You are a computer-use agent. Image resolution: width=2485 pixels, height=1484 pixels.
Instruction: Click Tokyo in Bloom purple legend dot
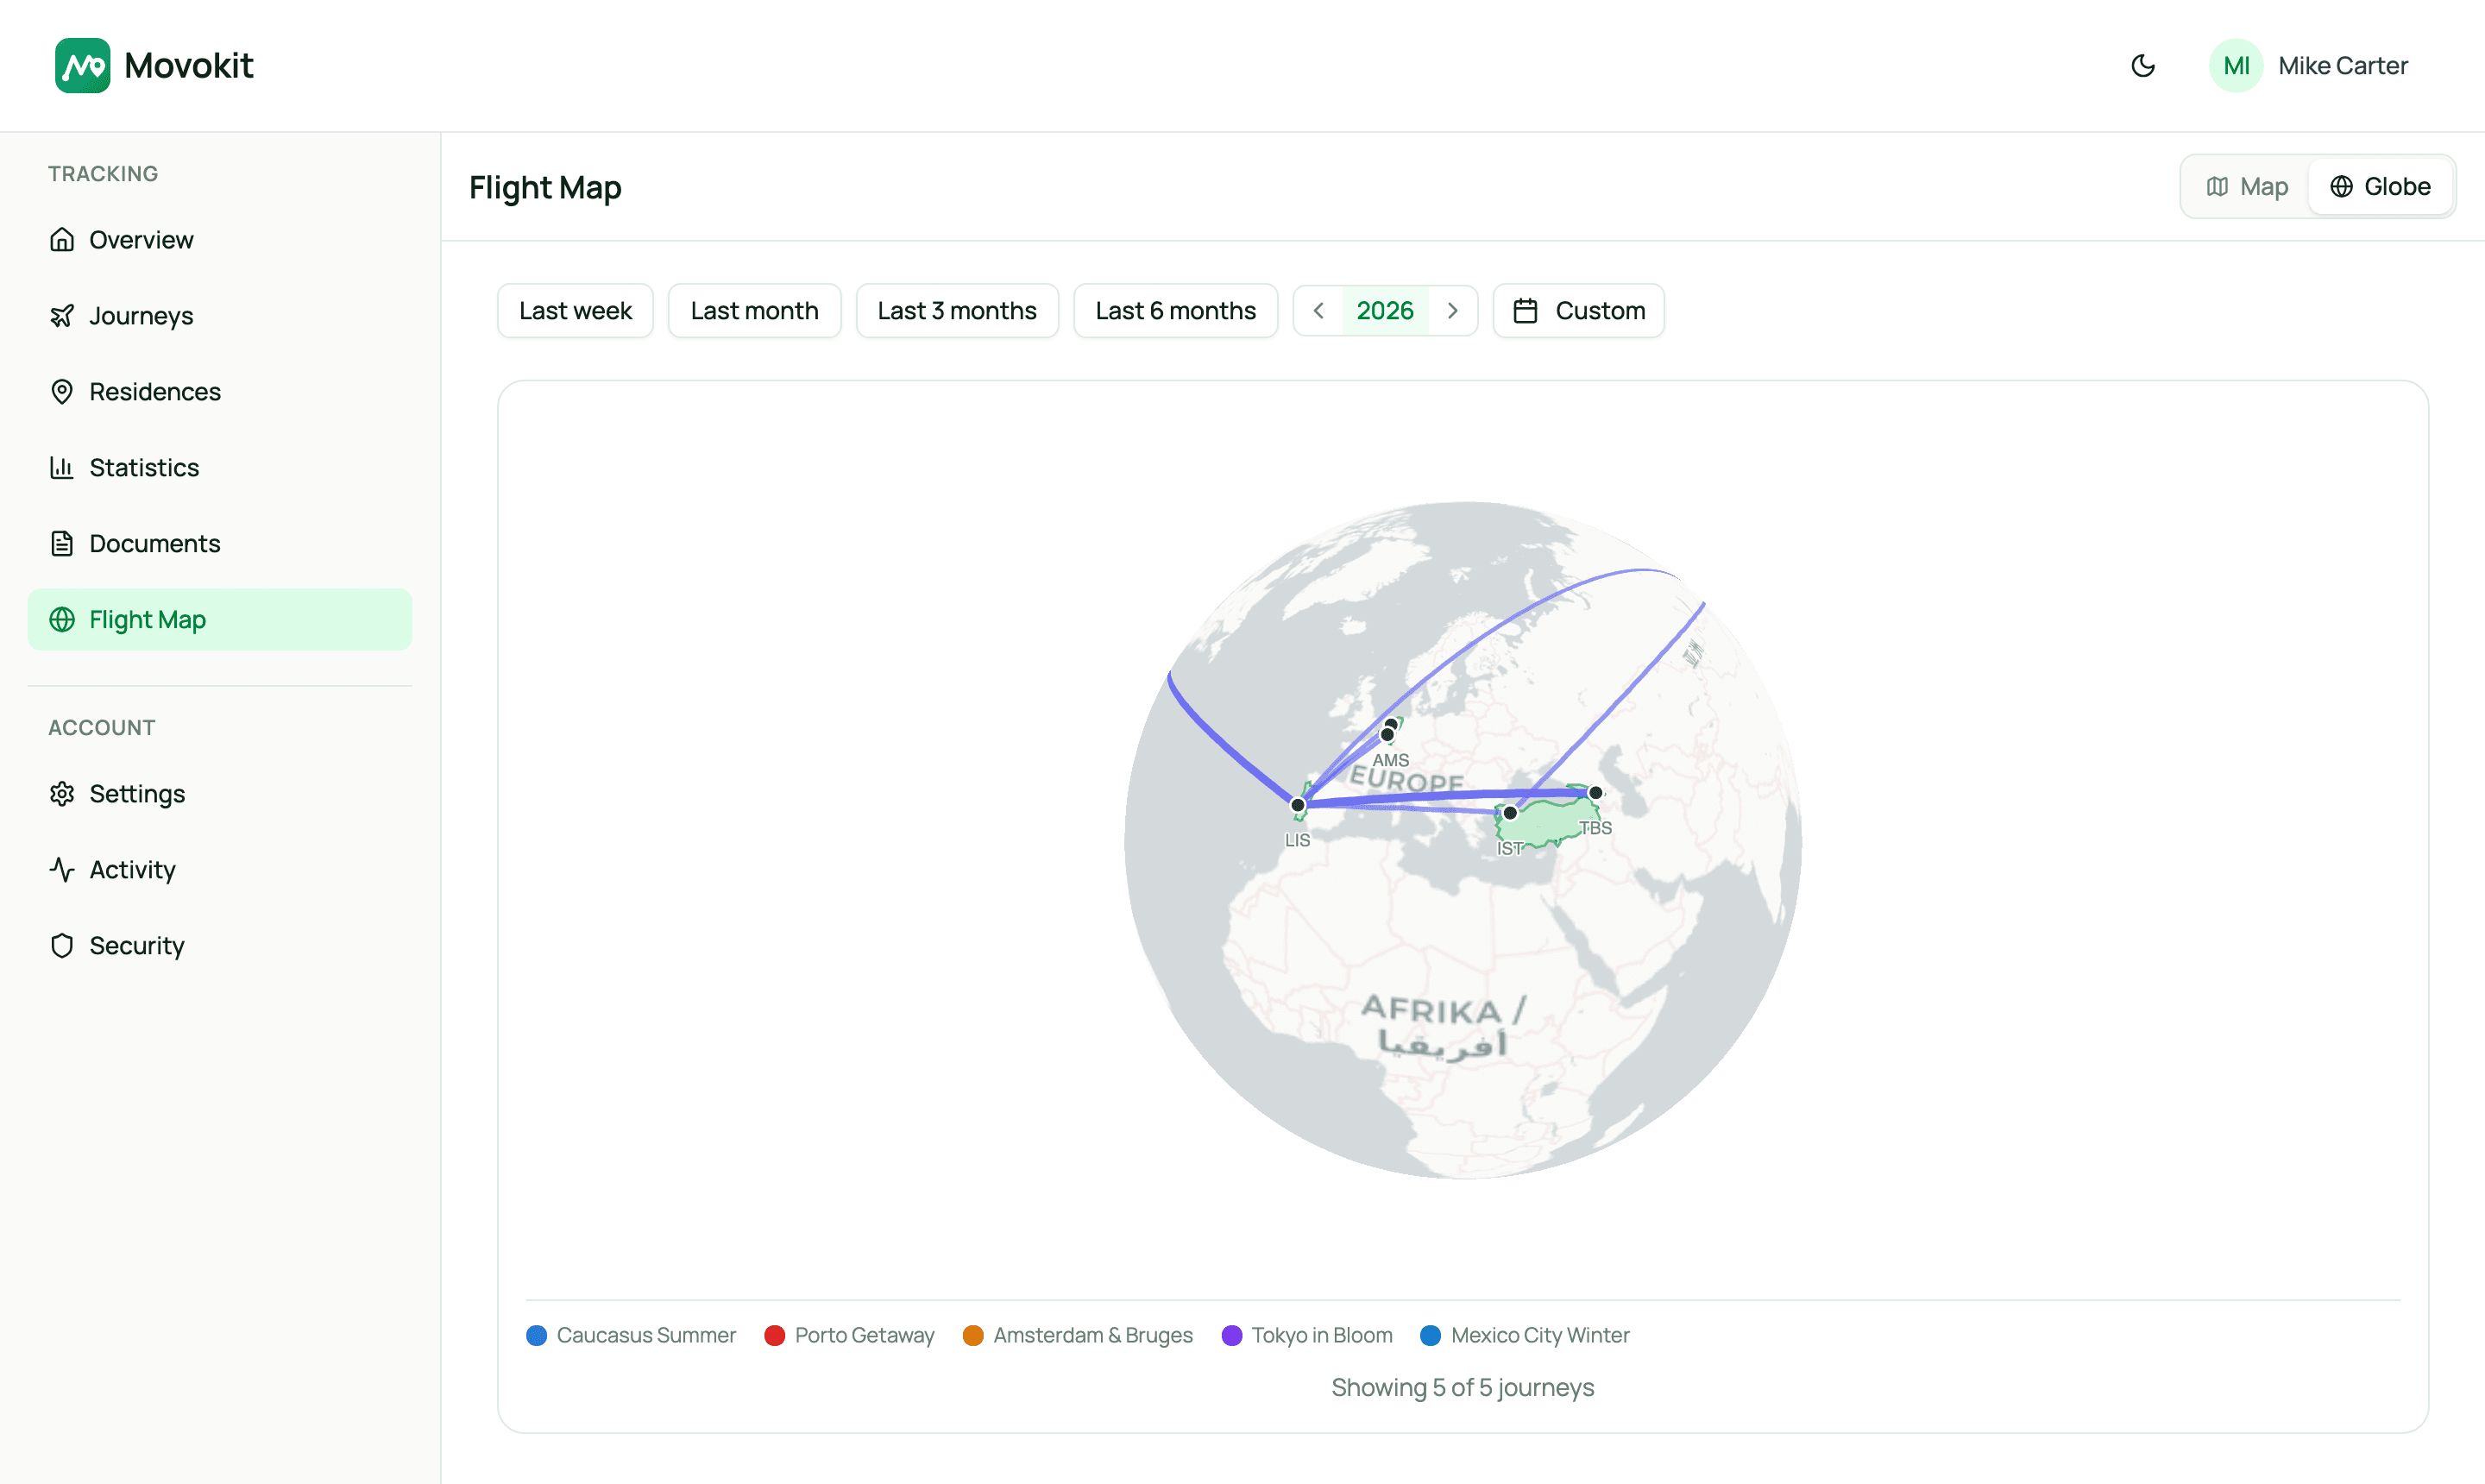pos(1232,1336)
